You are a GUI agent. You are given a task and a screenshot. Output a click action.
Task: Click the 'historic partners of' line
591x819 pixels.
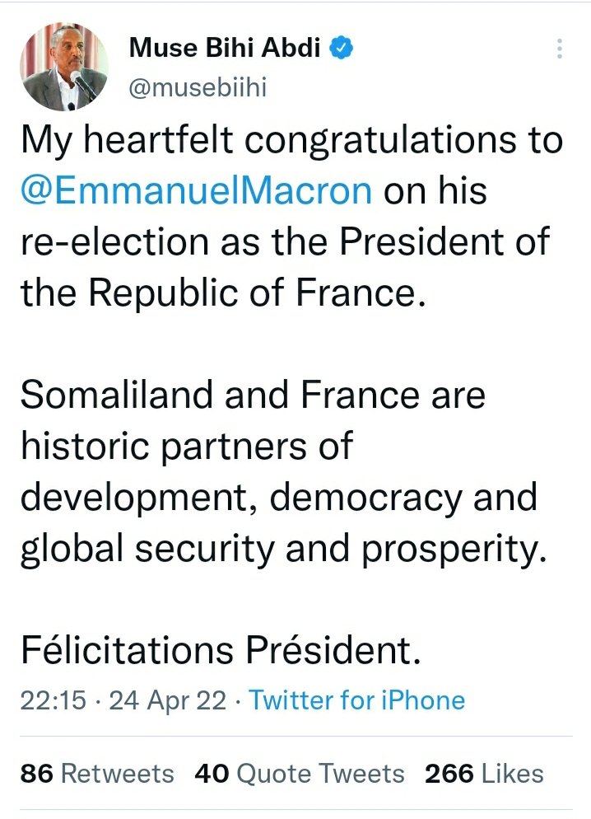click(x=186, y=447)
